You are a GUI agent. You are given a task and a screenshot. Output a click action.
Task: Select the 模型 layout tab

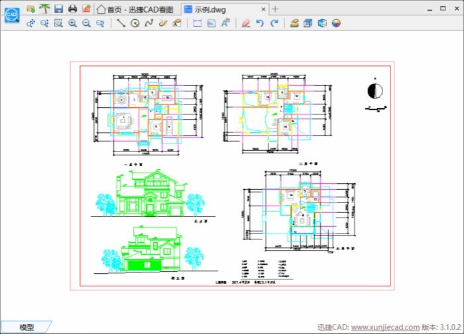26,327
